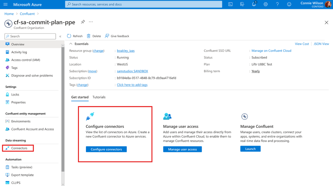The width and height of the screenshot is (333, 186).
Task: Collapse the left menu with double chevron
Action: [60, 37]
